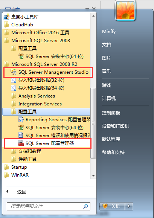This screenshot has width=154, height=218.
Task: Click the user account flower picture
Action: coord(125,10)
